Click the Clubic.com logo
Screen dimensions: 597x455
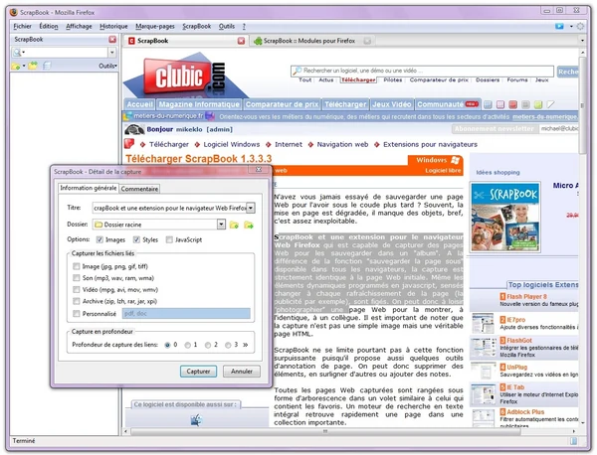coord(185,76)
